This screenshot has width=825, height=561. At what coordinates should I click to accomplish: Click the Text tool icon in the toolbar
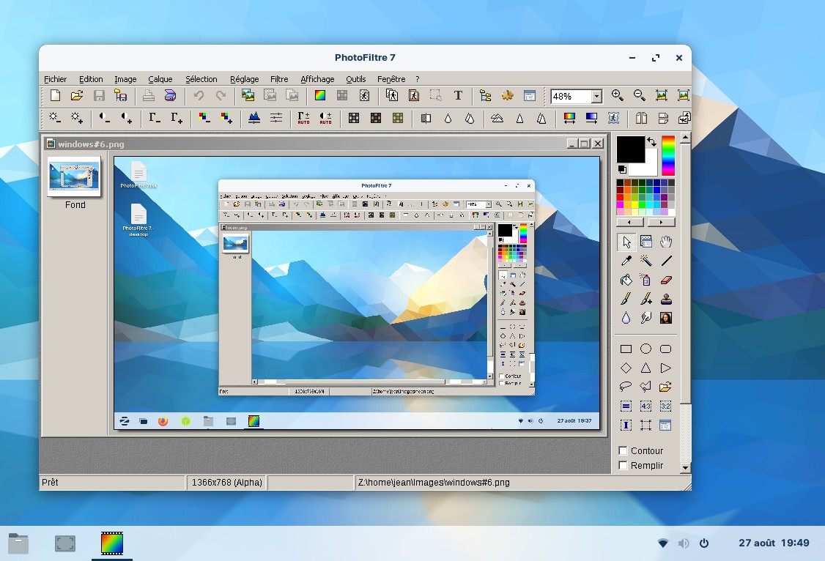coord(458,95)
